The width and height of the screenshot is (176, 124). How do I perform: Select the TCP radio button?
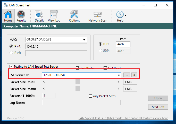point(100,44)
